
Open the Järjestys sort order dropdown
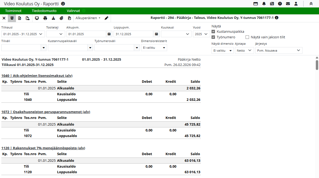coord(279,50)
